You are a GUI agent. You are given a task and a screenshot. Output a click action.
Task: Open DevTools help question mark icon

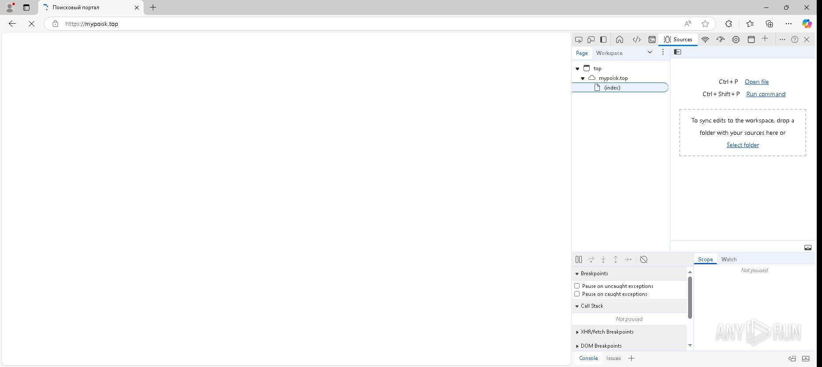point(795,40)
